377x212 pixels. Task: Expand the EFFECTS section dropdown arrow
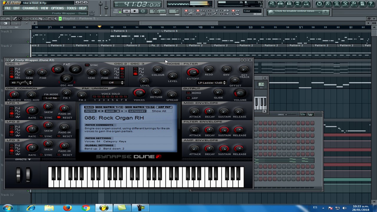[29, 160]
